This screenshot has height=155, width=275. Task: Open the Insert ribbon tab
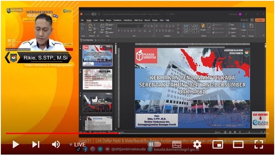click(x=95, y=20)
